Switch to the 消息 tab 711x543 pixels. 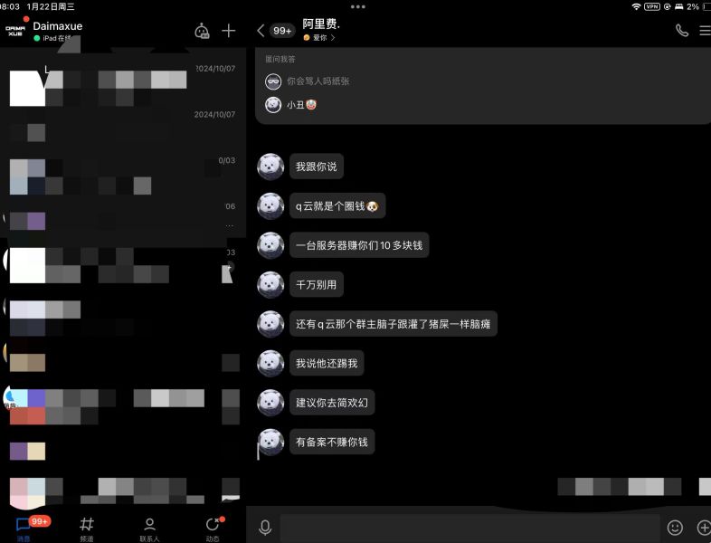pos(24,529)
